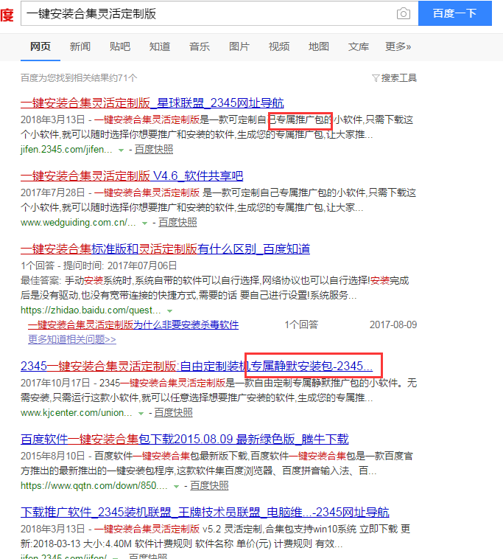
Task: Switch to the 网页 tab
Action: pyautogui.click(x=41, y=46)
